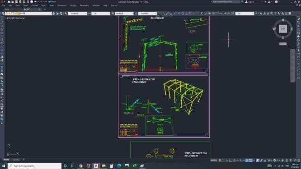This screenshot has height=169, width=301.
Task: Switch to the Start tab
Action: pos(7,9)
